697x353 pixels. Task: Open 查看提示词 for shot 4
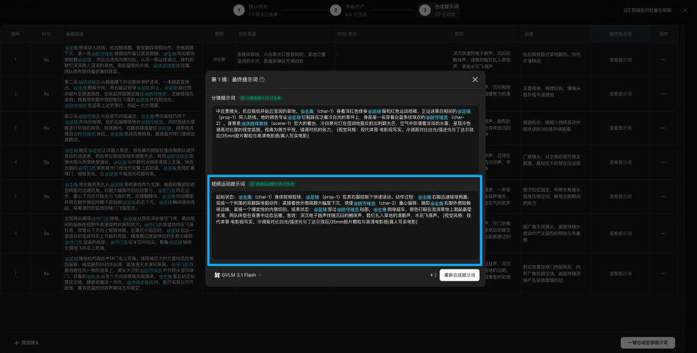click(620, 162)
